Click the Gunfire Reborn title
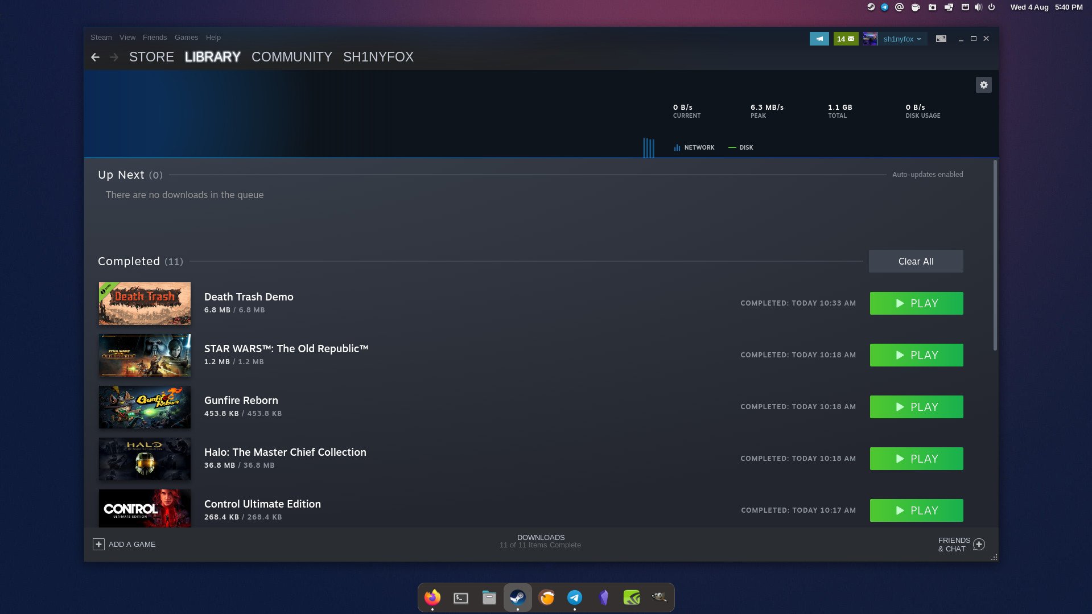1092x614 pixels. (x=241, y=401)
